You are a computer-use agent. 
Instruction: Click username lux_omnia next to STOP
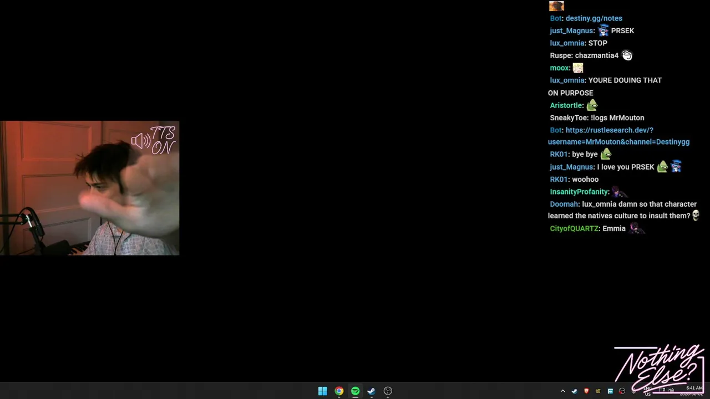pyautogui.click(x=567, y=43)
